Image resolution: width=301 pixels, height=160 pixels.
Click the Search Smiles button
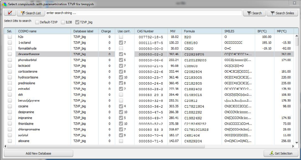point(282,13)
